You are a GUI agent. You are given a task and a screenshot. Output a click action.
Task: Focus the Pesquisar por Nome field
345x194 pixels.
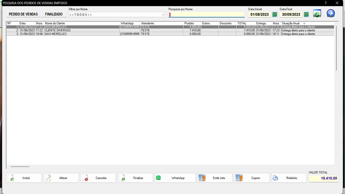[x=207, y=15]
